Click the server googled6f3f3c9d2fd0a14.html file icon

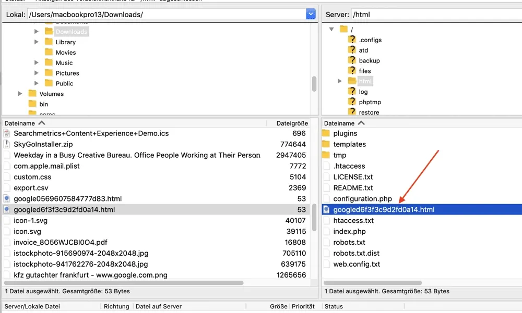click(326, 210)
